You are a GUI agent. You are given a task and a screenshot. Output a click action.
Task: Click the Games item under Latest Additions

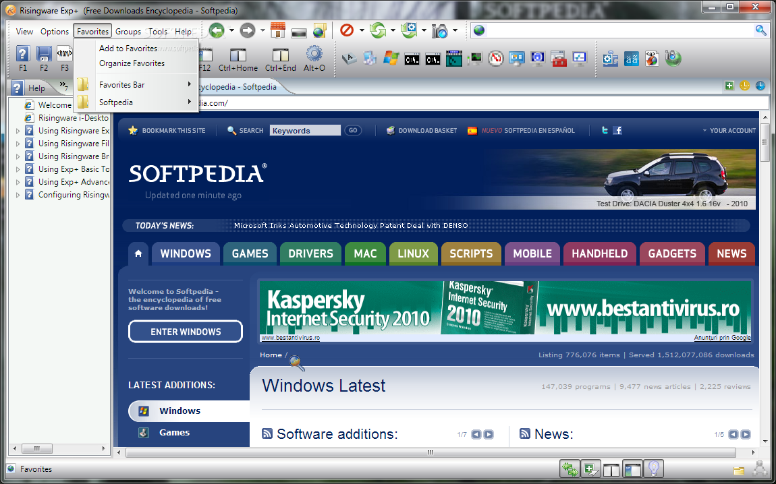(174, 433)
